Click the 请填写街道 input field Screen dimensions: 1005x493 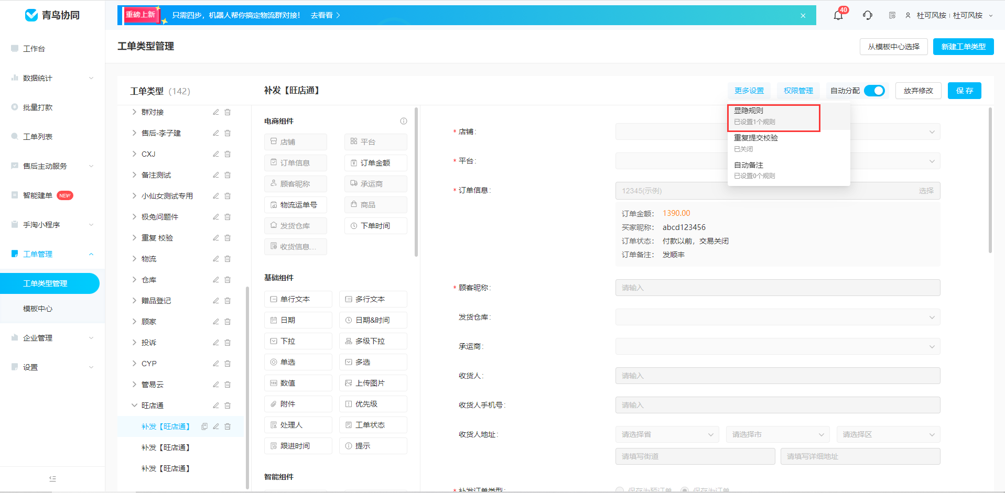coord(695,456)
